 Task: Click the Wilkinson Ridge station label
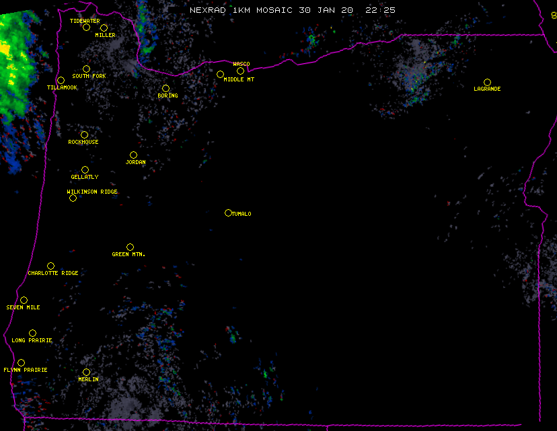pyautogui.click(x=92, y=192)
